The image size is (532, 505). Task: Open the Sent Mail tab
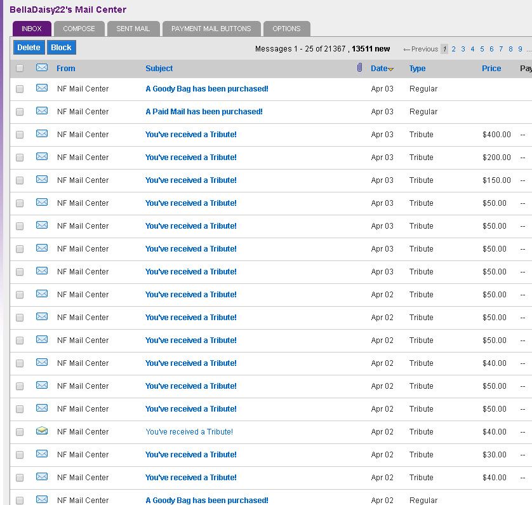tap(133, 29)
